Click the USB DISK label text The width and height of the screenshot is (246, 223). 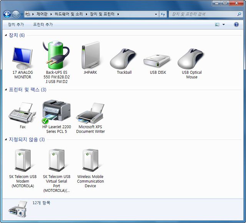pyautogui.click(x=158, y=72)
